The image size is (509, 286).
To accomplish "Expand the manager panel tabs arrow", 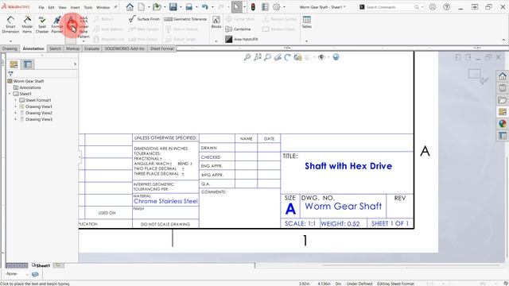I will [75, 64].
